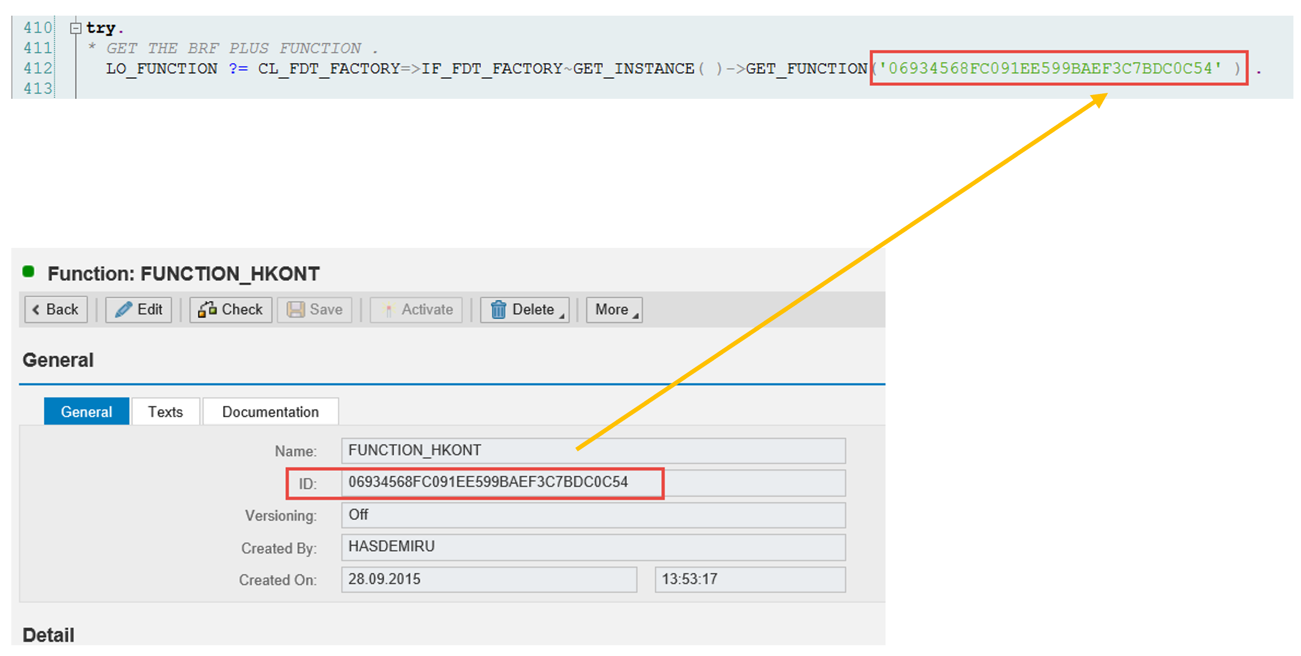The height and width of the screenshot is (656, 1301).
Task: Click the creation time field 13:53:17
Action: pyautogui.click(x=749, y=579)
